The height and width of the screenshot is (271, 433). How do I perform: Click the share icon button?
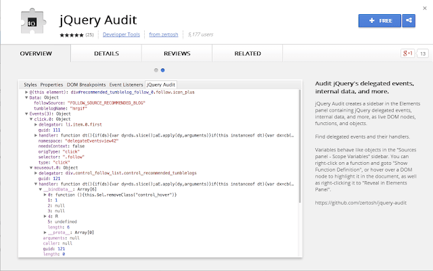[409, 20]
